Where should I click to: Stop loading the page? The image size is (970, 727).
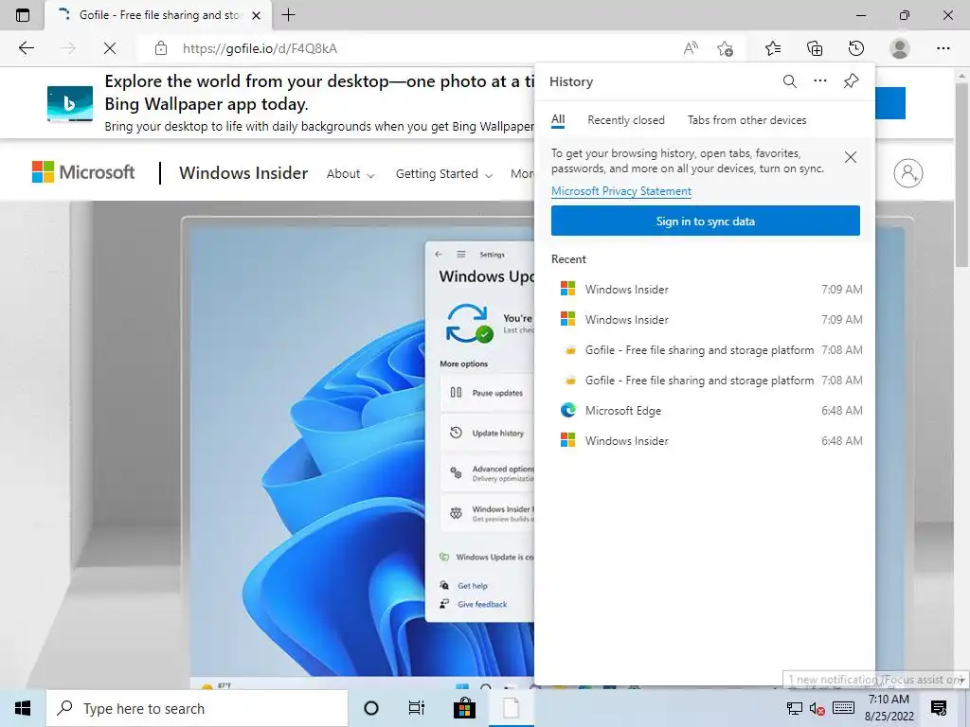click(110, 48)
